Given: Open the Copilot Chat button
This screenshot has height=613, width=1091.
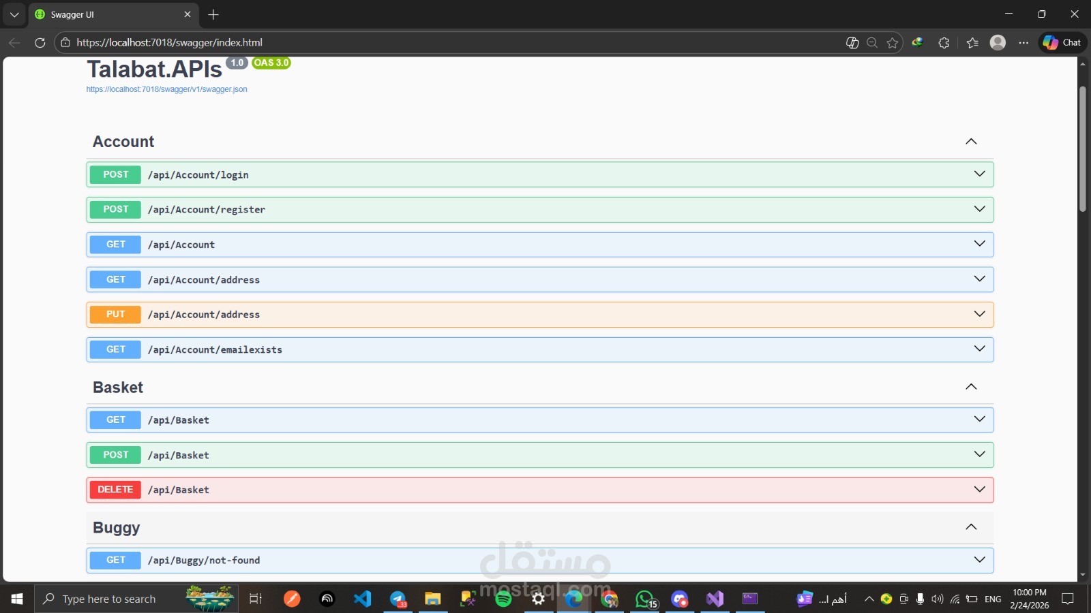Looking at the screenshot, I should (1062, 42).
